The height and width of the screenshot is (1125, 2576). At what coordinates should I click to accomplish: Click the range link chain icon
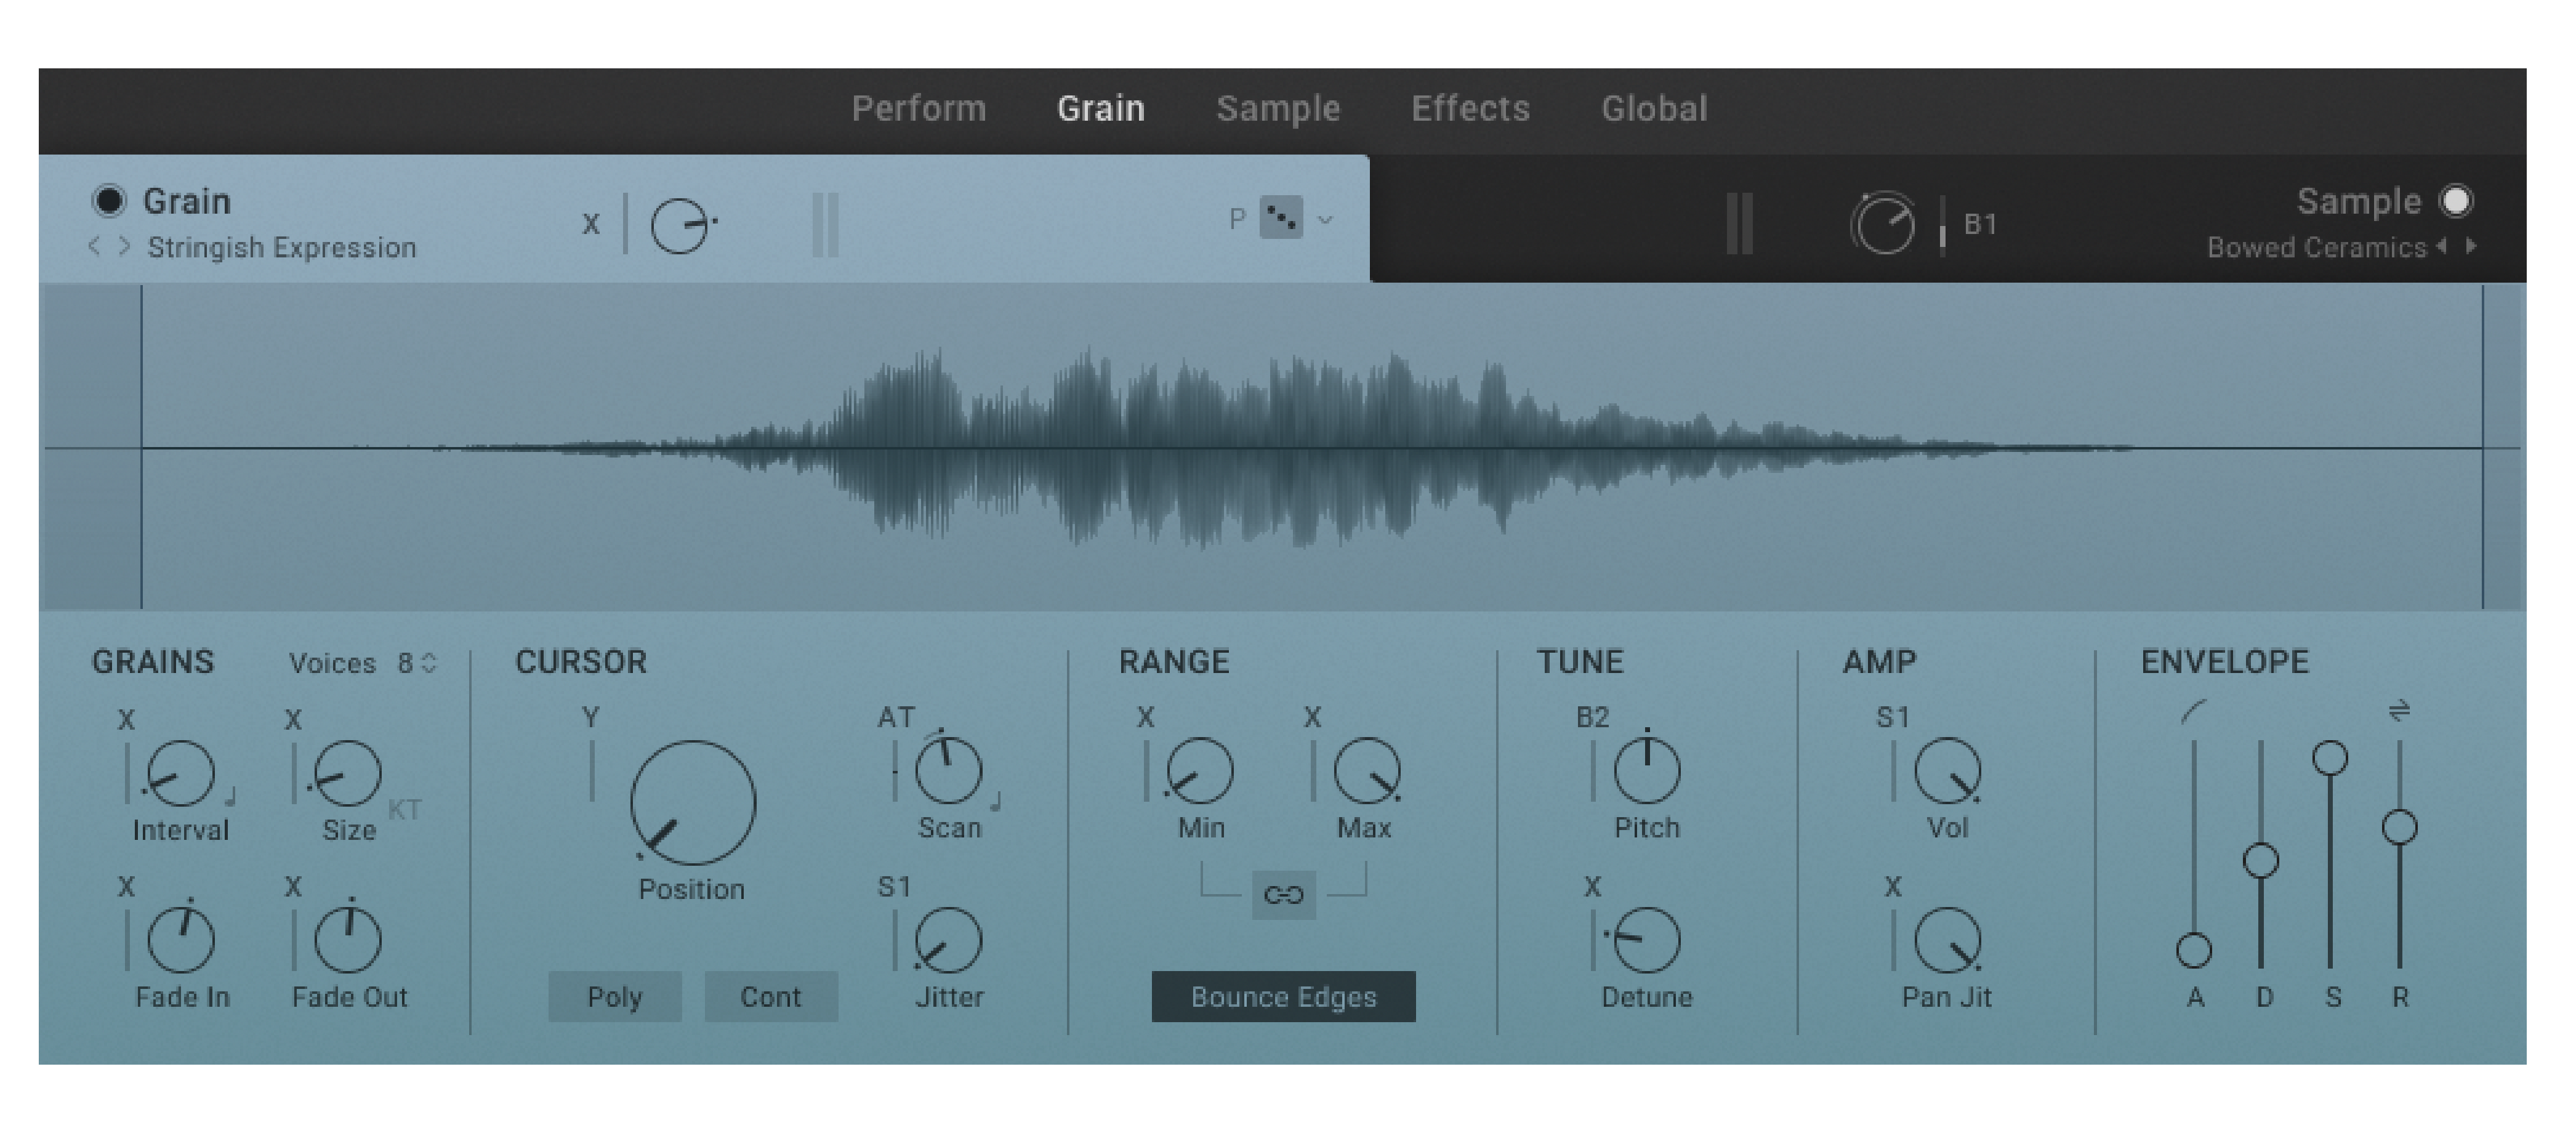pyautogui.click(x=1283, y=895)
